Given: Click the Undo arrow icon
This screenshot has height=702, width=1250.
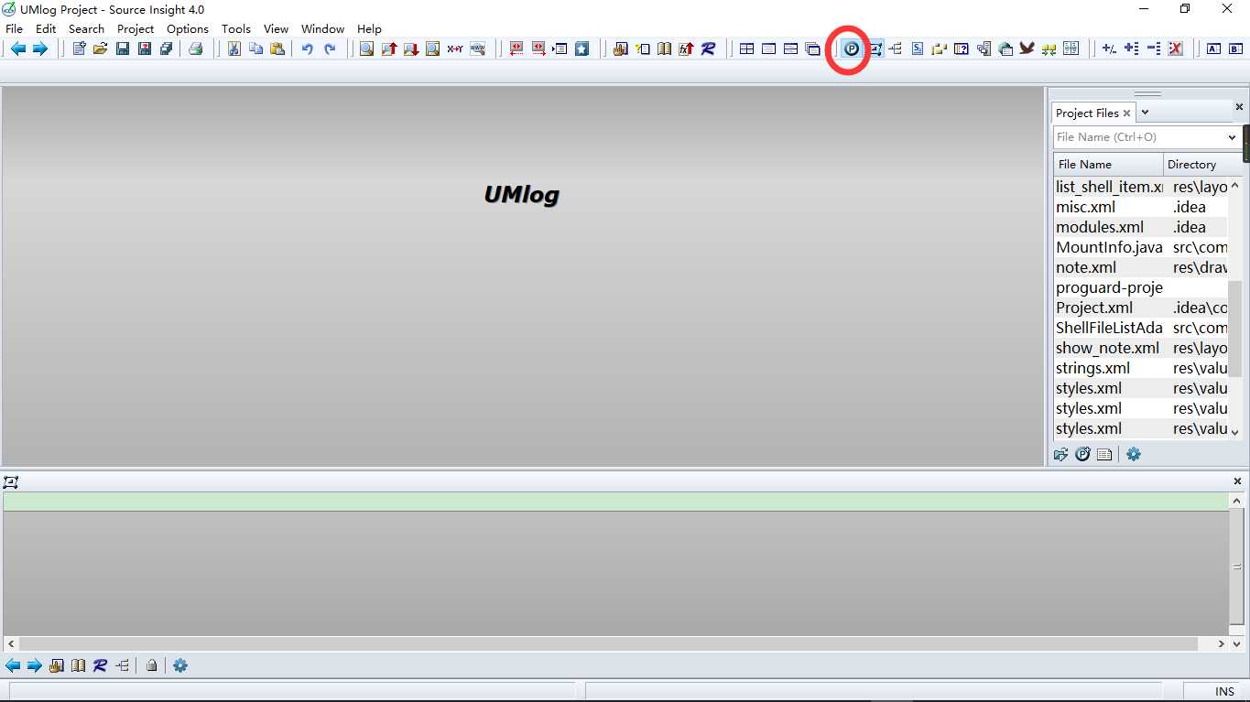Looking at the screenshot, I should point(307,49).
